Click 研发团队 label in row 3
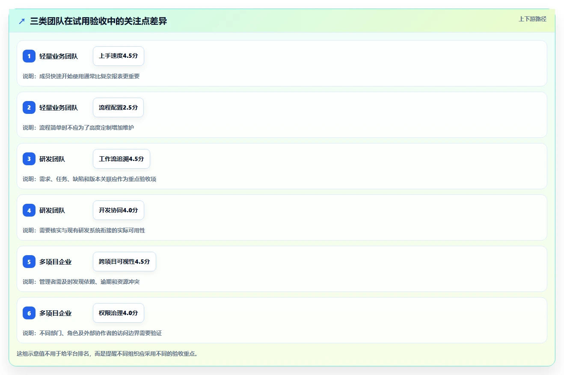Viewport: 564px width, 375px height. click(x=52, y=159)
